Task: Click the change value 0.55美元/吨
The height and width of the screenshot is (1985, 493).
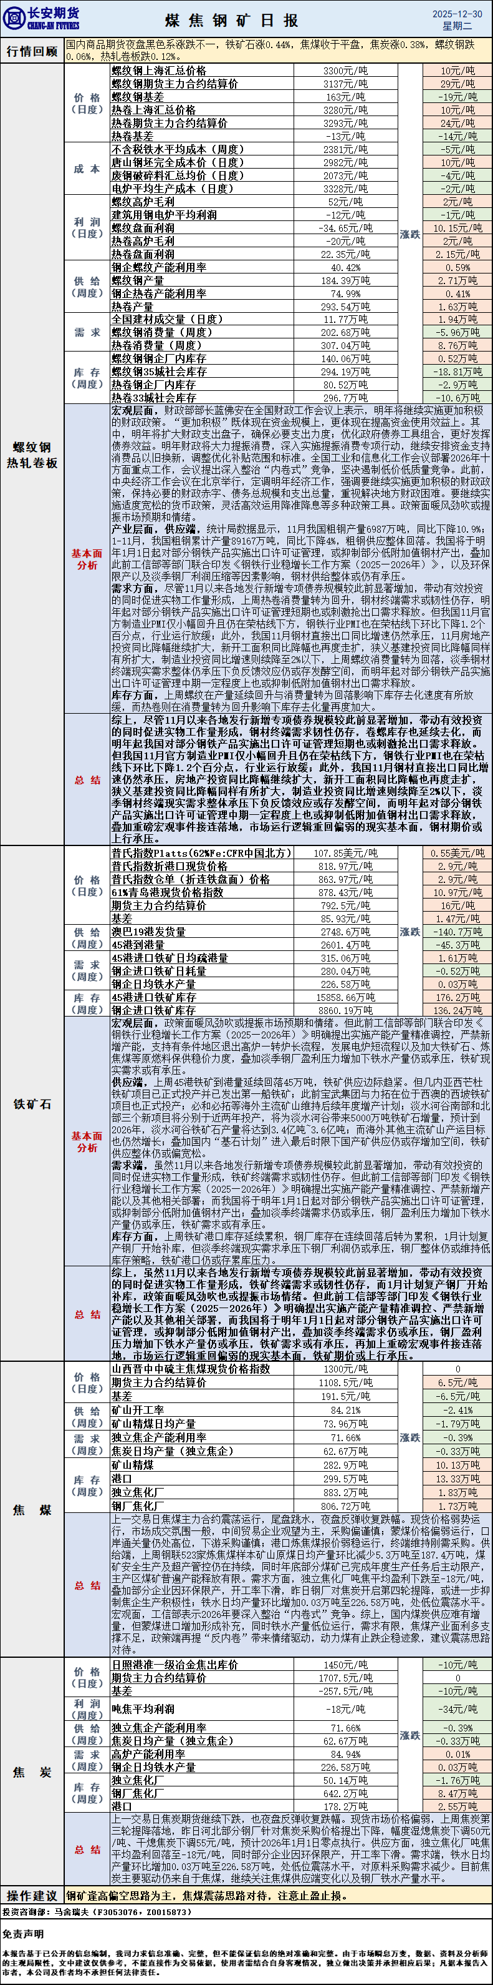Action: [457, 853]
